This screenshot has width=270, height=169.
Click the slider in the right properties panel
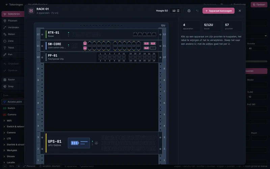point(256,62)
